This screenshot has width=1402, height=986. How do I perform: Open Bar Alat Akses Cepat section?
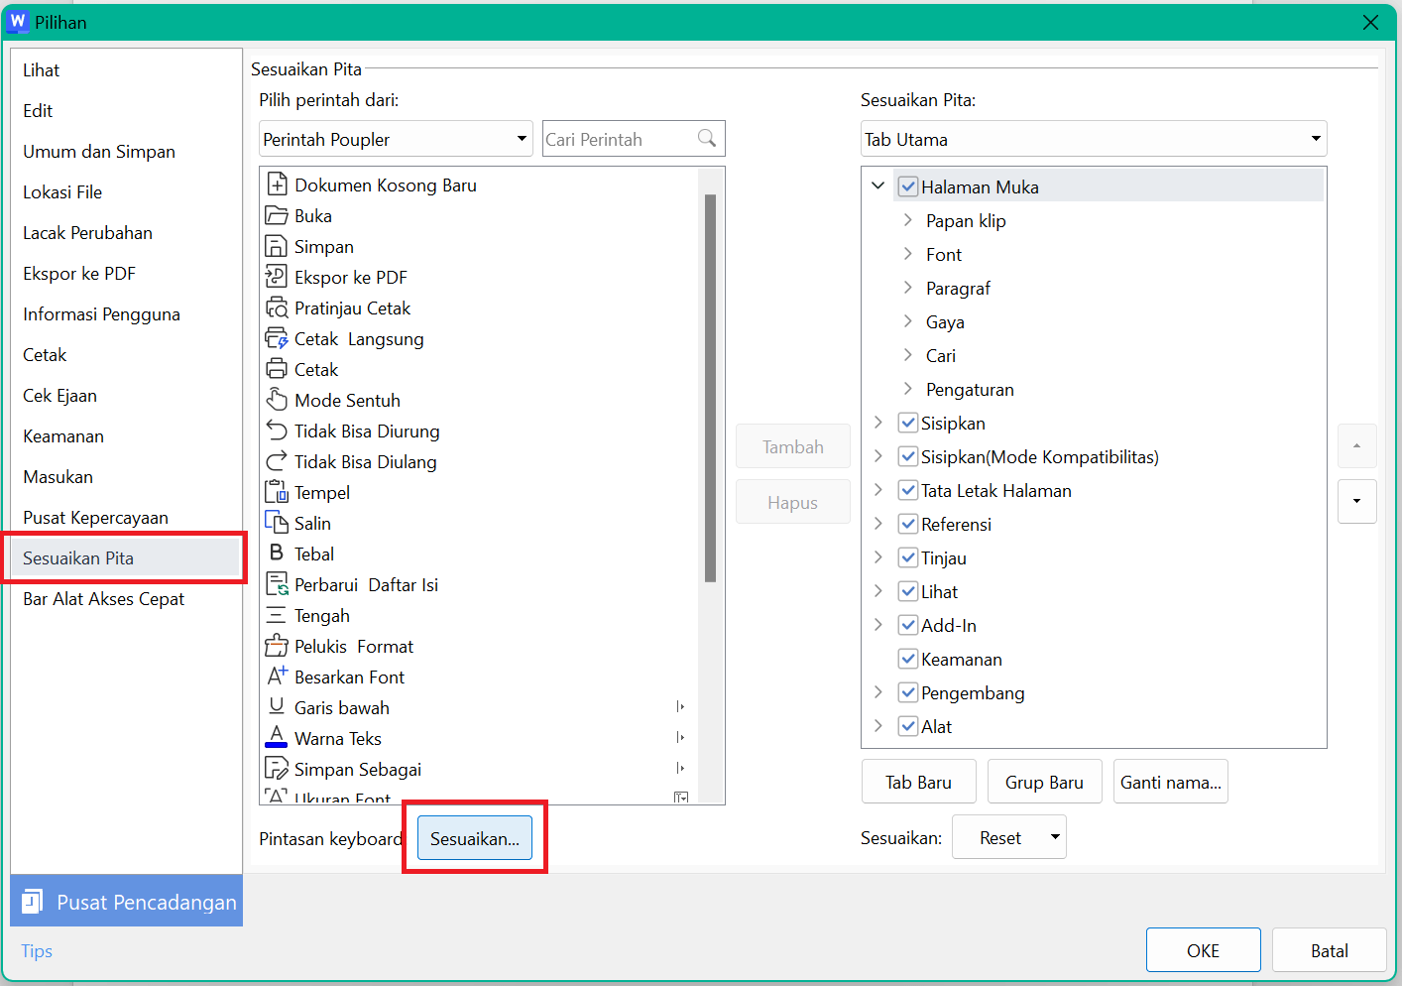104,599
